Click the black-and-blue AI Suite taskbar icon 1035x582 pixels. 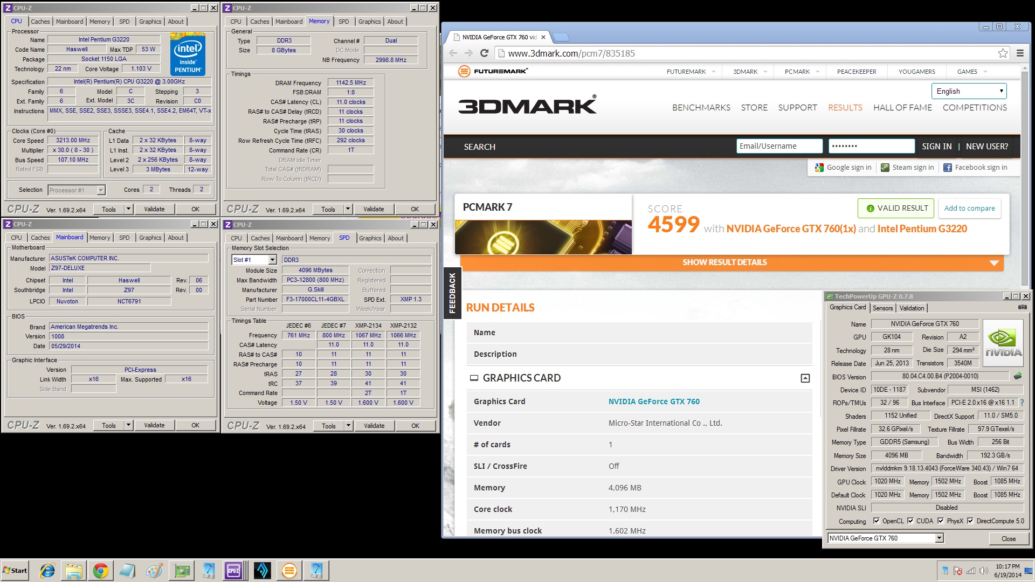pyautogui.click(x=263, y=570)
